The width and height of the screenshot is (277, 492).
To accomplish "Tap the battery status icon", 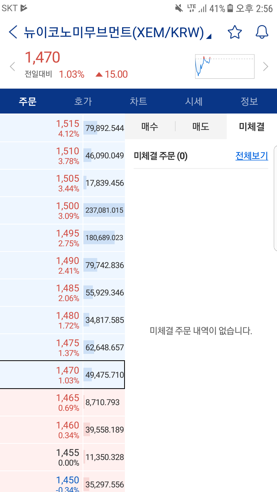I will click(x=230, y=8).
